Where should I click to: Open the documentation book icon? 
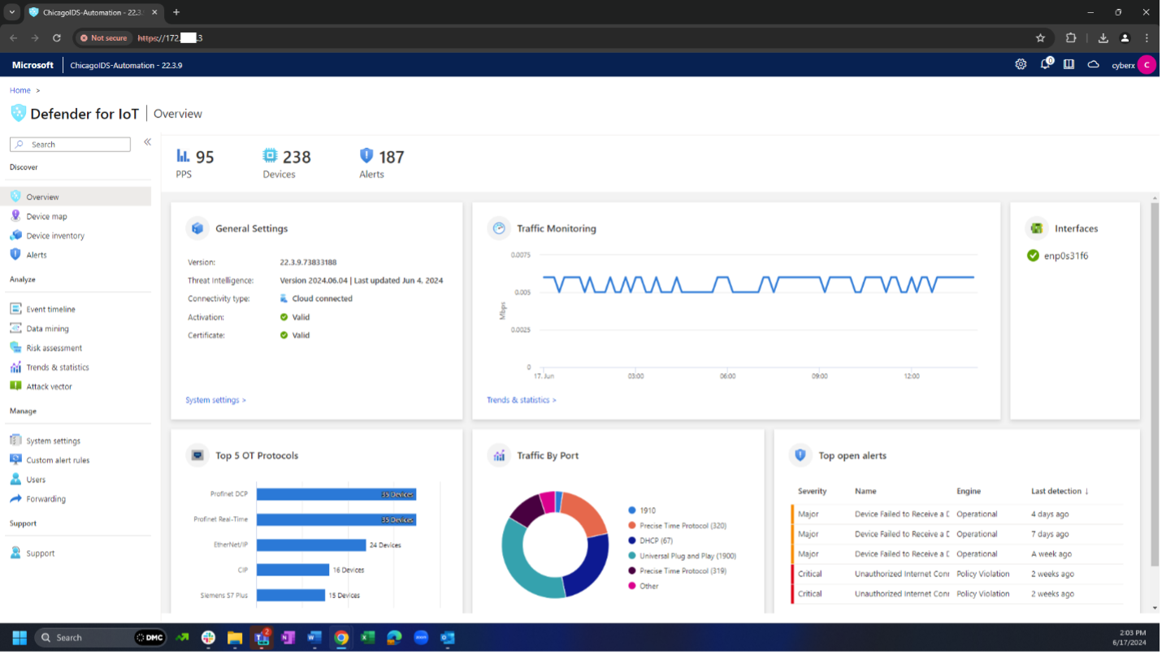coord(1069,65)
